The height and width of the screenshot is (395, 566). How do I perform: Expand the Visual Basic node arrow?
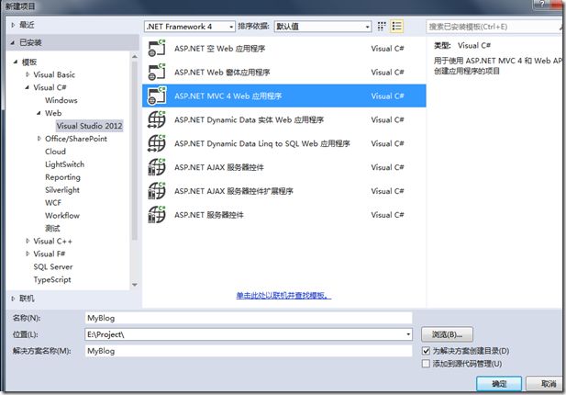[28, 74]
